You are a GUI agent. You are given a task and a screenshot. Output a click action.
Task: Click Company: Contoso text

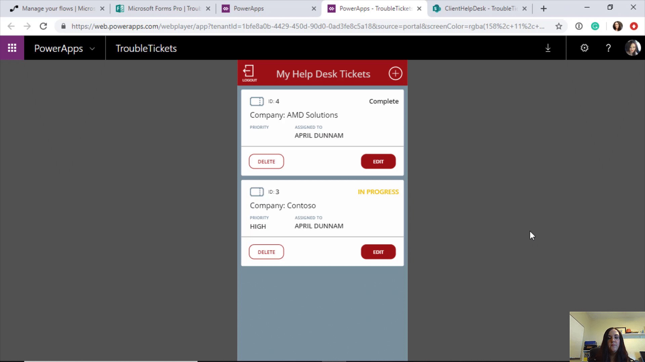283,205
